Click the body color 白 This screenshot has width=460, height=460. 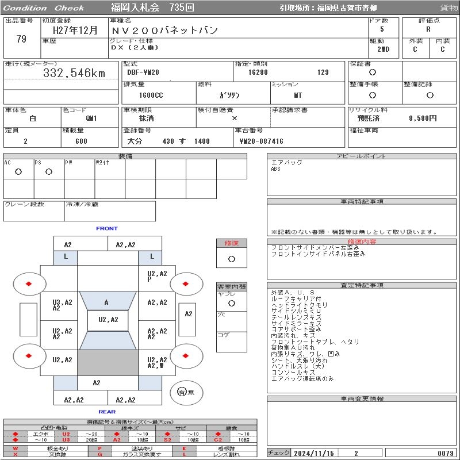click(33, 118)
